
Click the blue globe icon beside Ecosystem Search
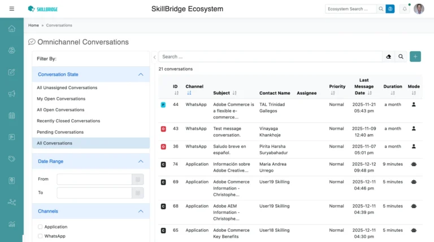click(x=390, y=9)
